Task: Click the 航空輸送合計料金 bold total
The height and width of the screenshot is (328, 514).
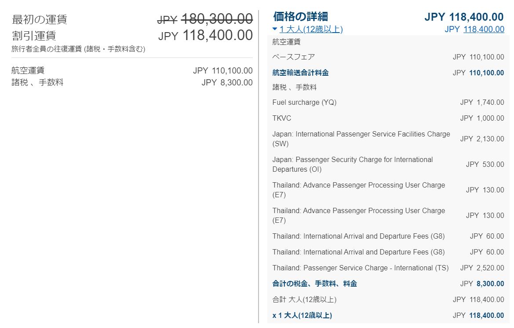Action: 300,73
